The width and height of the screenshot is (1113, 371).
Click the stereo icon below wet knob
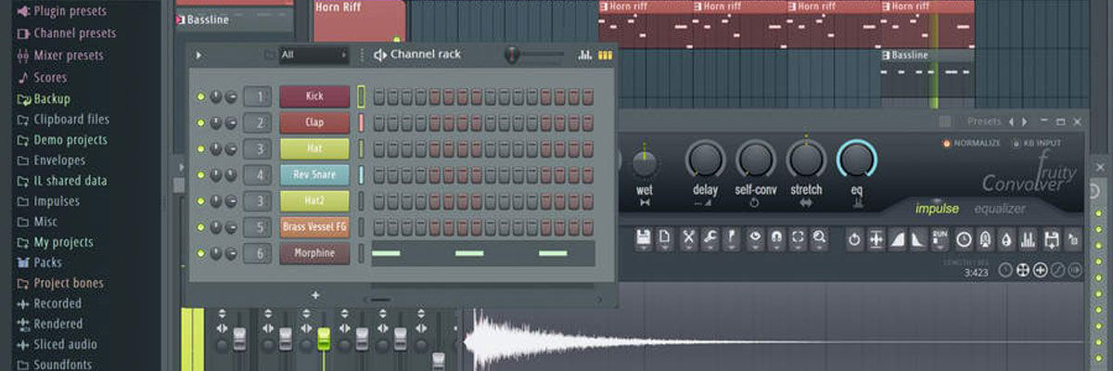645,202
